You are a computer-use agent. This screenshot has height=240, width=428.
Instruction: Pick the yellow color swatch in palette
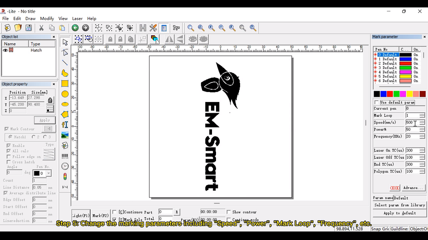tap(409, 94)
